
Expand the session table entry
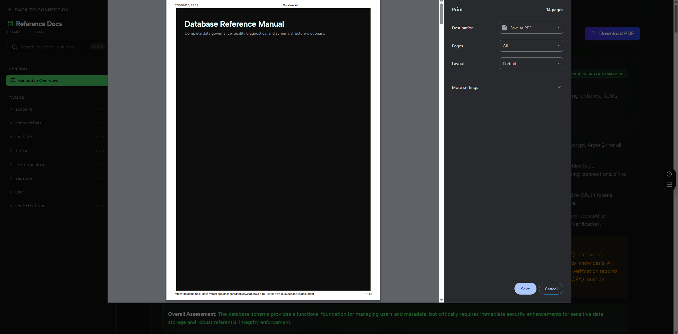57,178
